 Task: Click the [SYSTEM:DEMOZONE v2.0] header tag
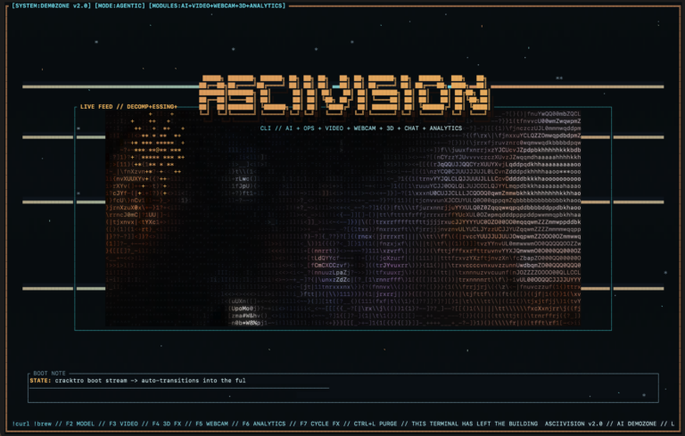pyautogui.click(x=52, y=5)
